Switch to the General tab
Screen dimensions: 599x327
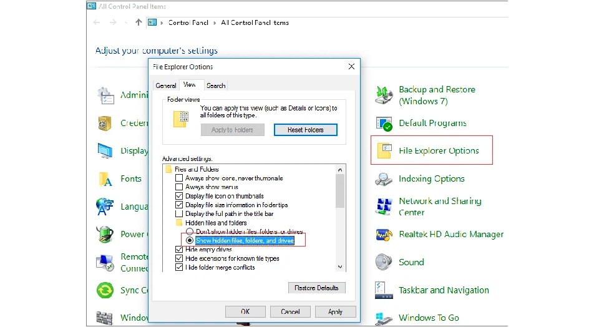(x=166, y=85)
